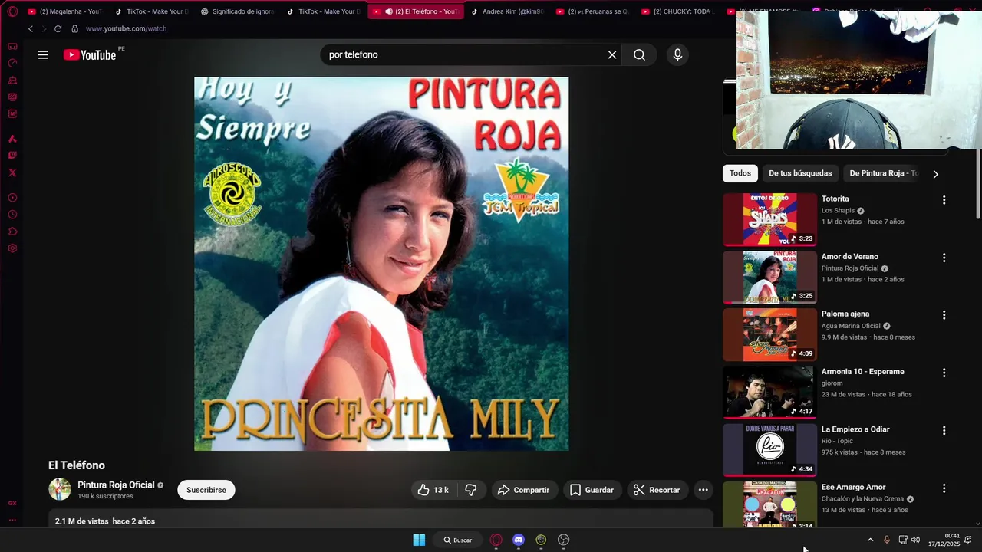Click the magnifier search button
982x552 pixels.
(x=639, y=54)
